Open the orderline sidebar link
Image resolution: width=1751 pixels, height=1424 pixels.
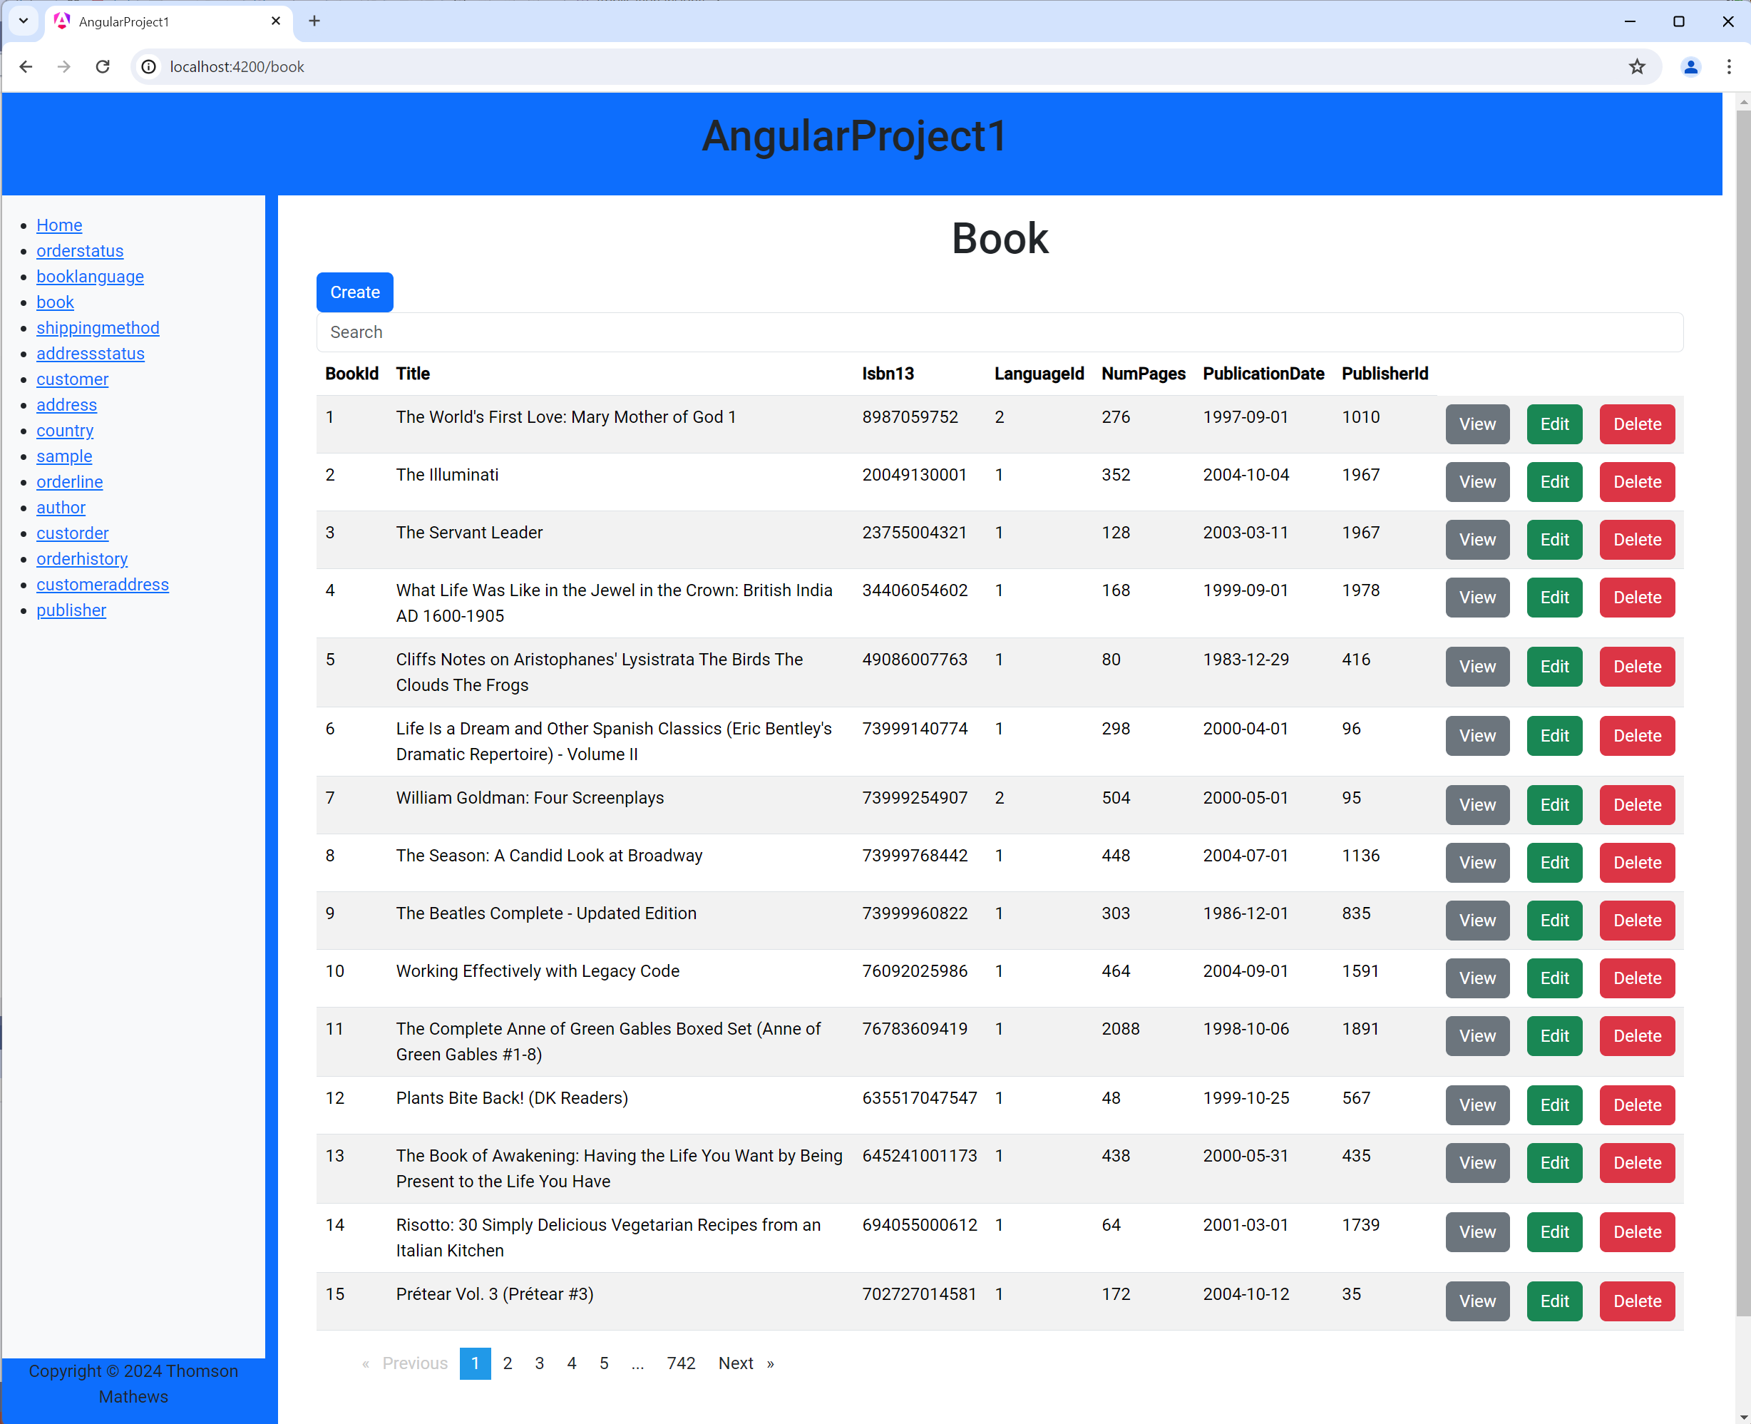(x=70, y=481)
